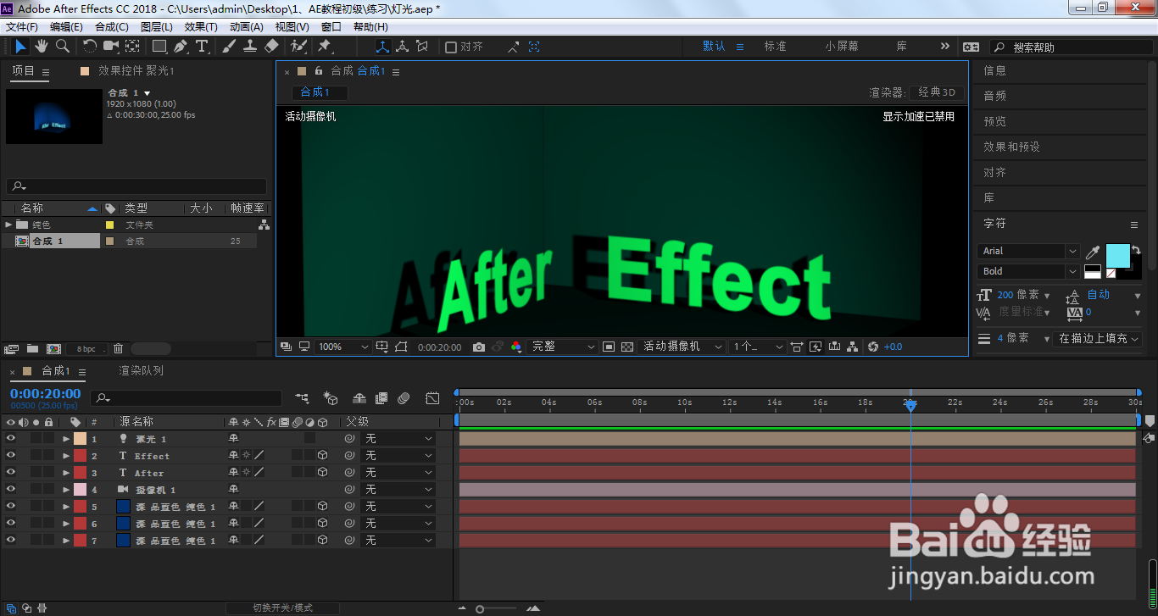Open the 文件(F) menu
This screenshot has height=616, width=1158.
click(x=22, y=27)
